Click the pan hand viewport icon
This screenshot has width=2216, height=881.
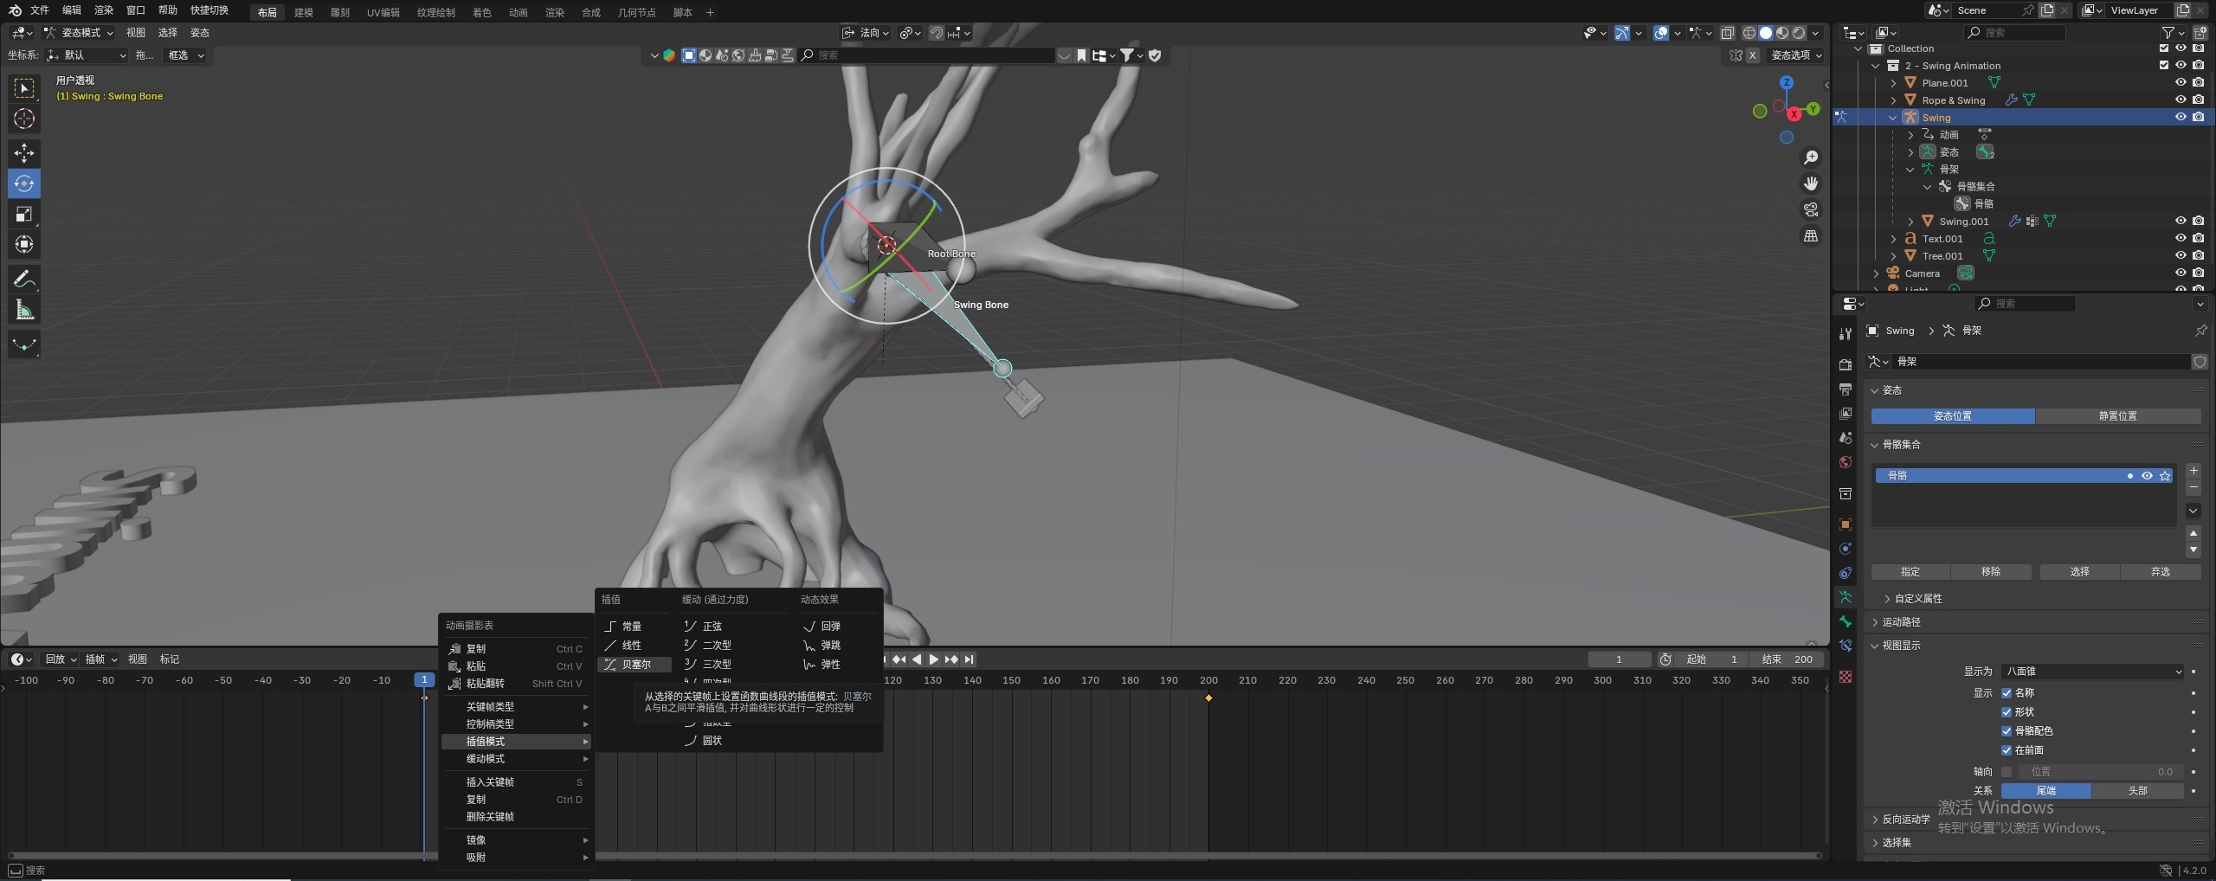(1810, 183)
